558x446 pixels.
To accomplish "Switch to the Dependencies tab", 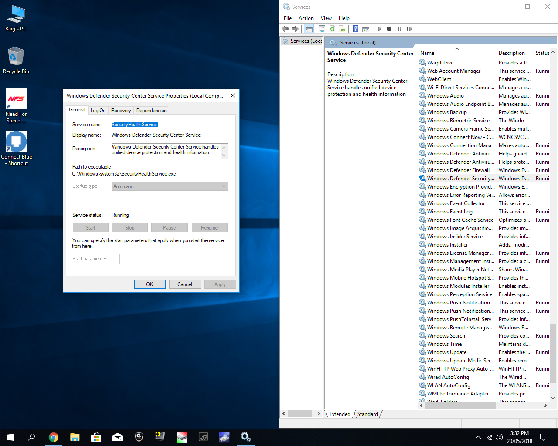I will [x=151, y=111].
